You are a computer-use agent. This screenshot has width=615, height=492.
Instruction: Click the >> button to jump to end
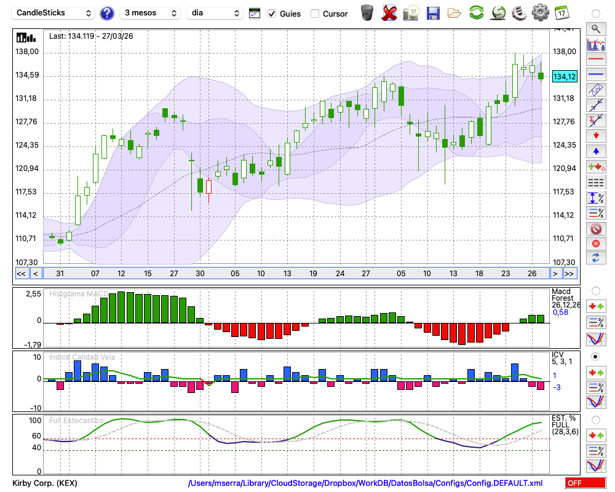[569, 273]
